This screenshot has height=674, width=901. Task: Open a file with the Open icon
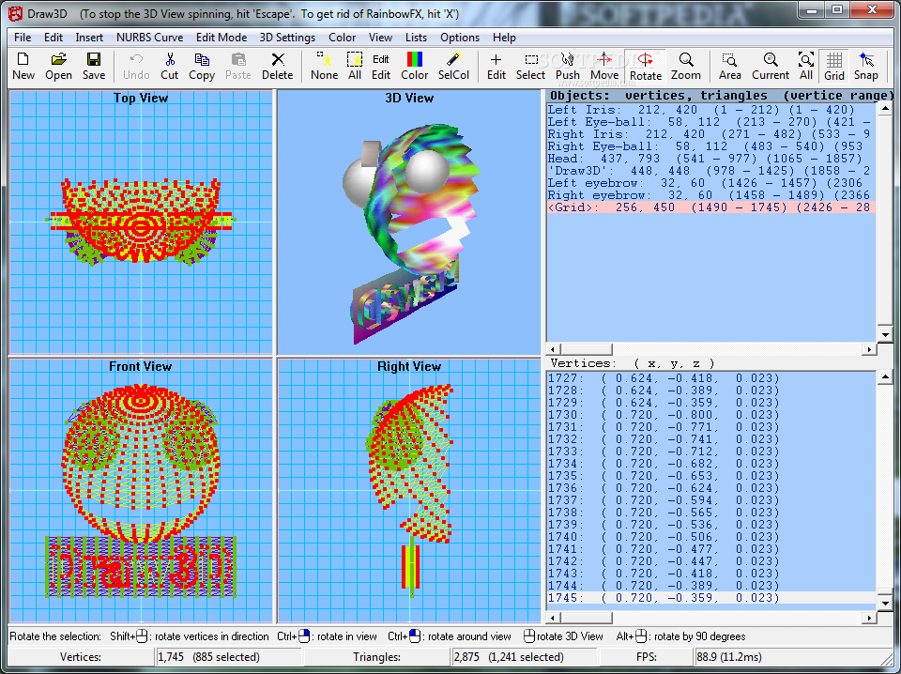(x=58, y=66)
